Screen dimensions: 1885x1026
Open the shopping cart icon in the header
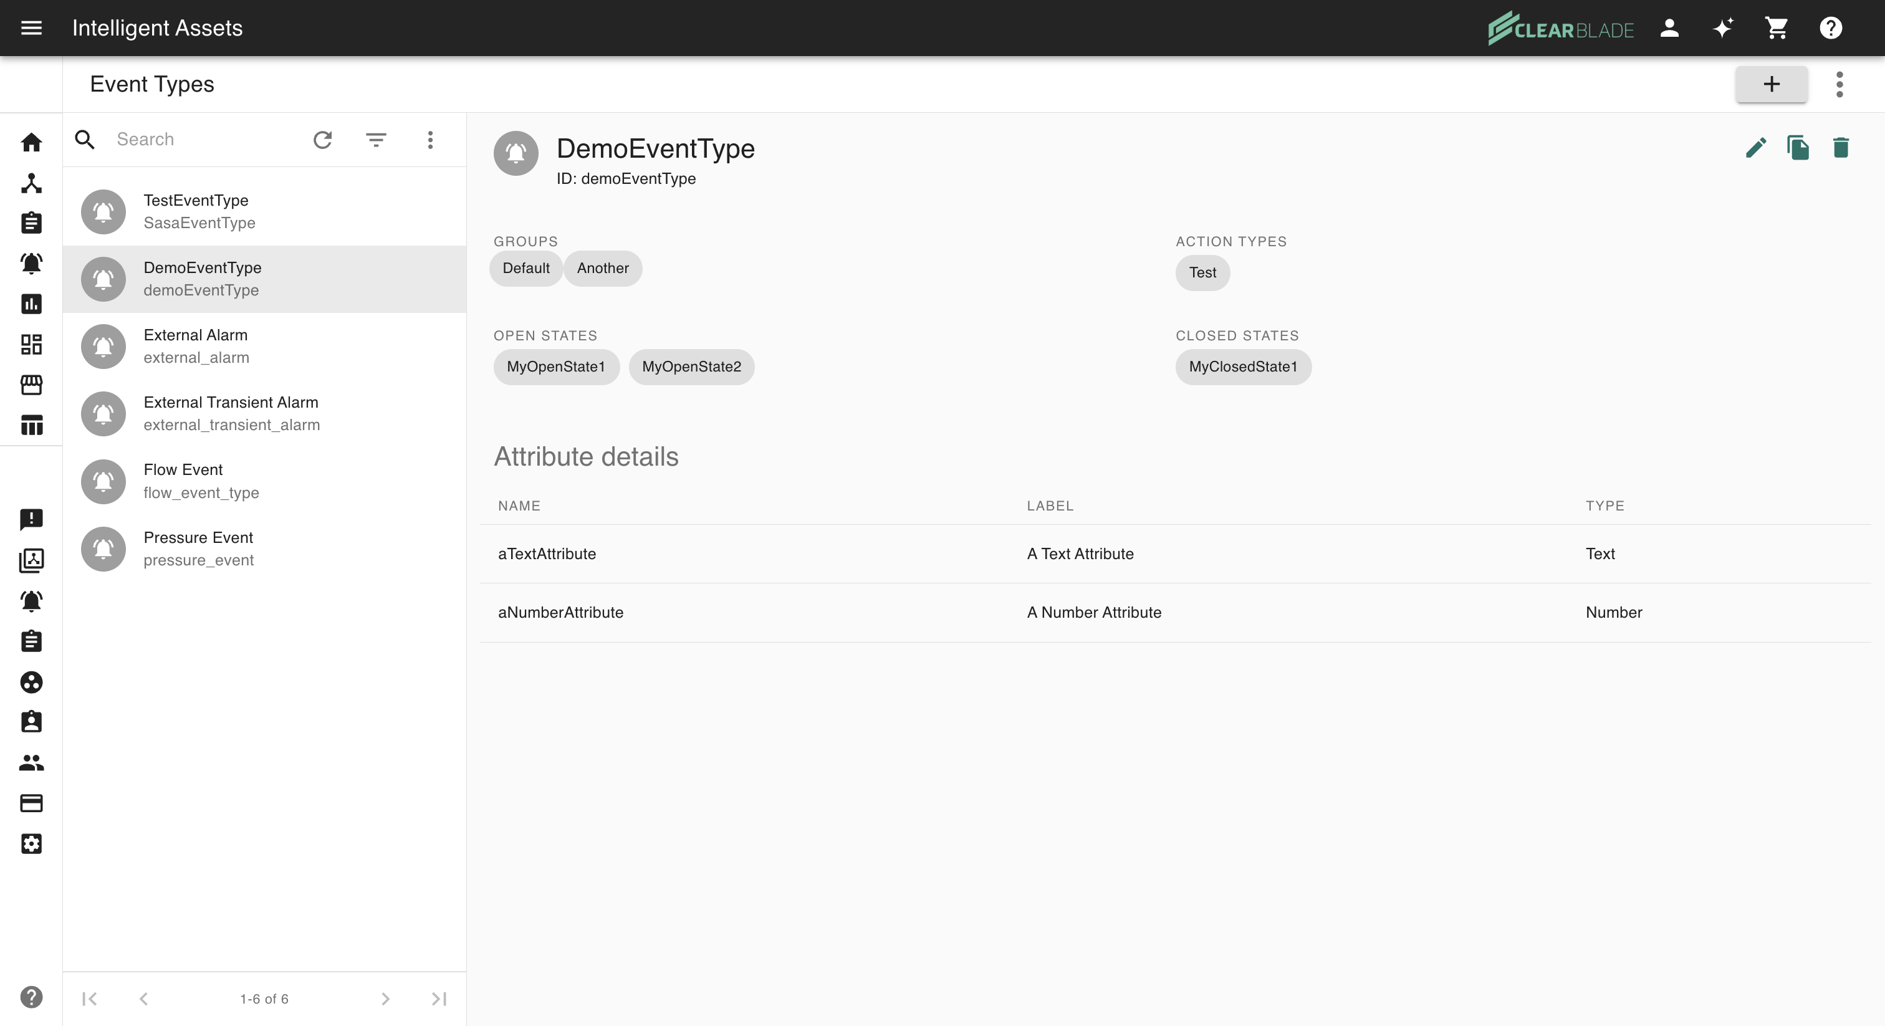(x=1777, y=28)
